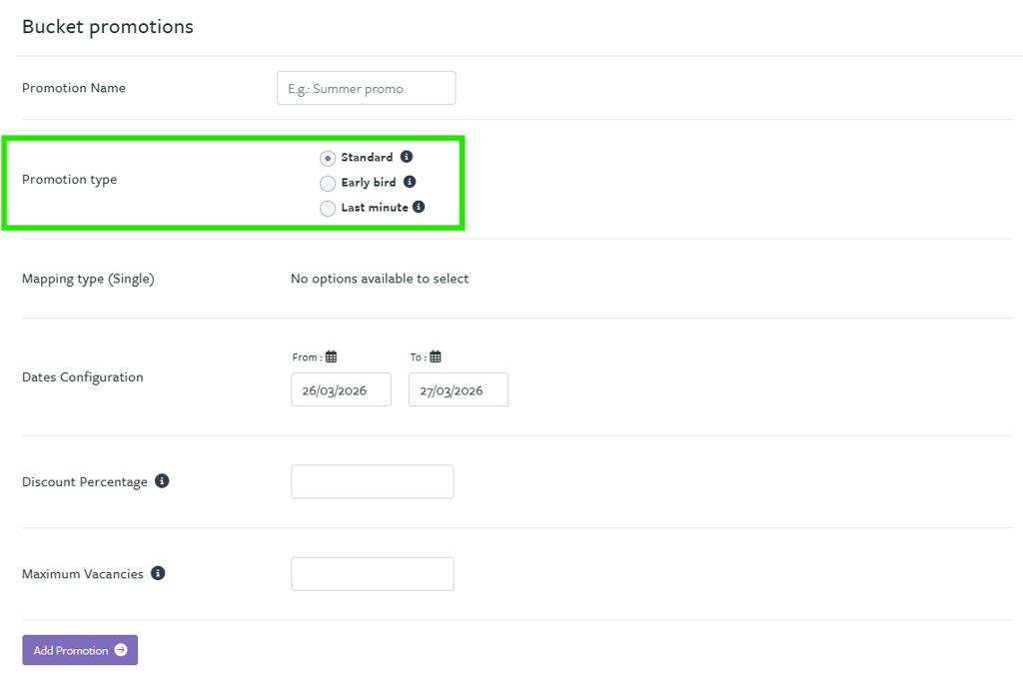Screen dimensions: 1023x676
Task: Select the Early bird promotion type
Action: click(x=328, y=183)
